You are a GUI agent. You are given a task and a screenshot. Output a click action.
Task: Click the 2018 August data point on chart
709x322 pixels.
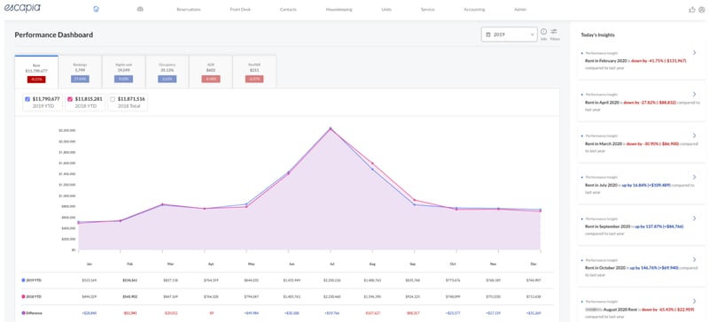point(372,164)
